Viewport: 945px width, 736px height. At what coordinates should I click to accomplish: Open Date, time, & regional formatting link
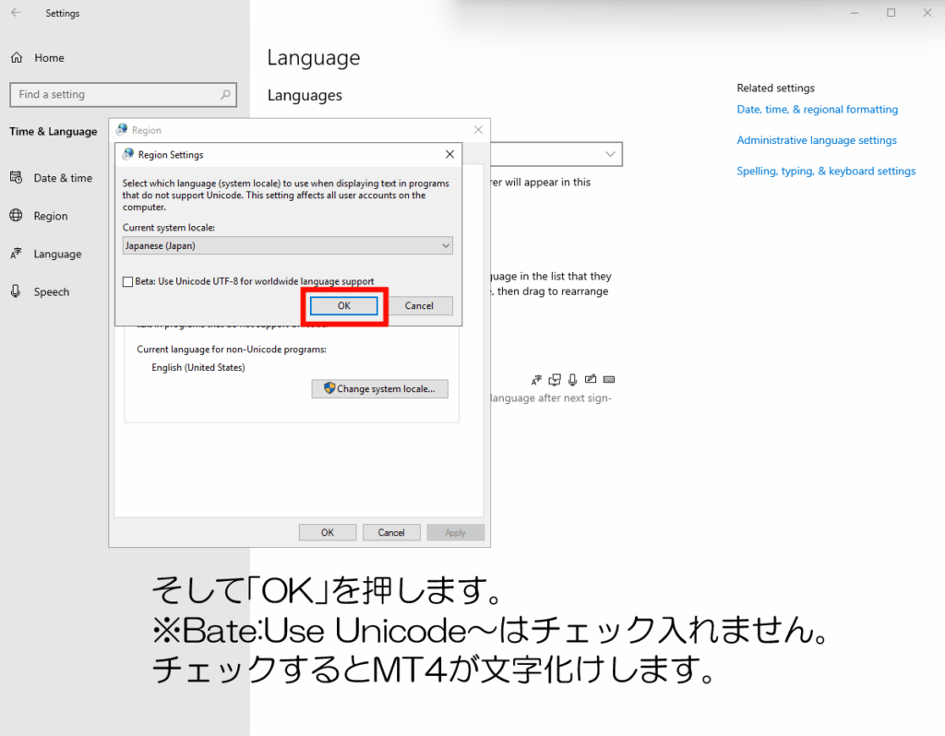pyautogui.click(x=817, y=110)
